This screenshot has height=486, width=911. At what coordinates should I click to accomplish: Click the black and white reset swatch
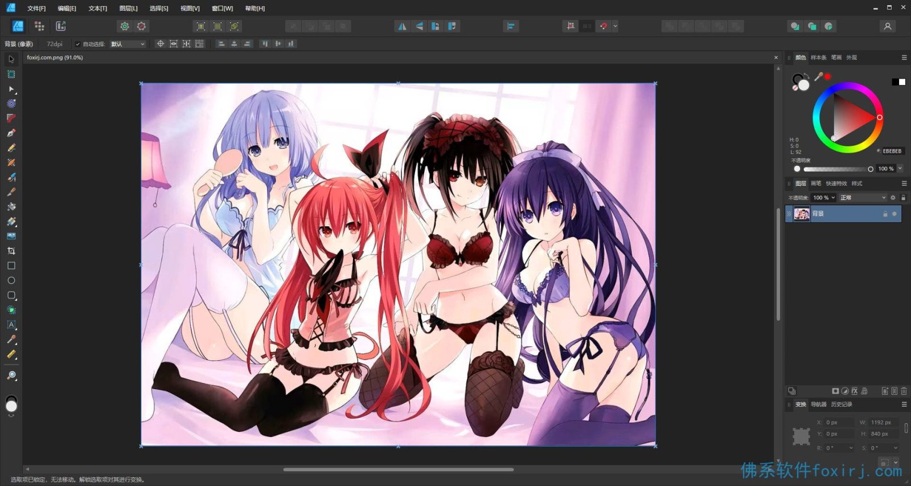[x=898, y=82]
